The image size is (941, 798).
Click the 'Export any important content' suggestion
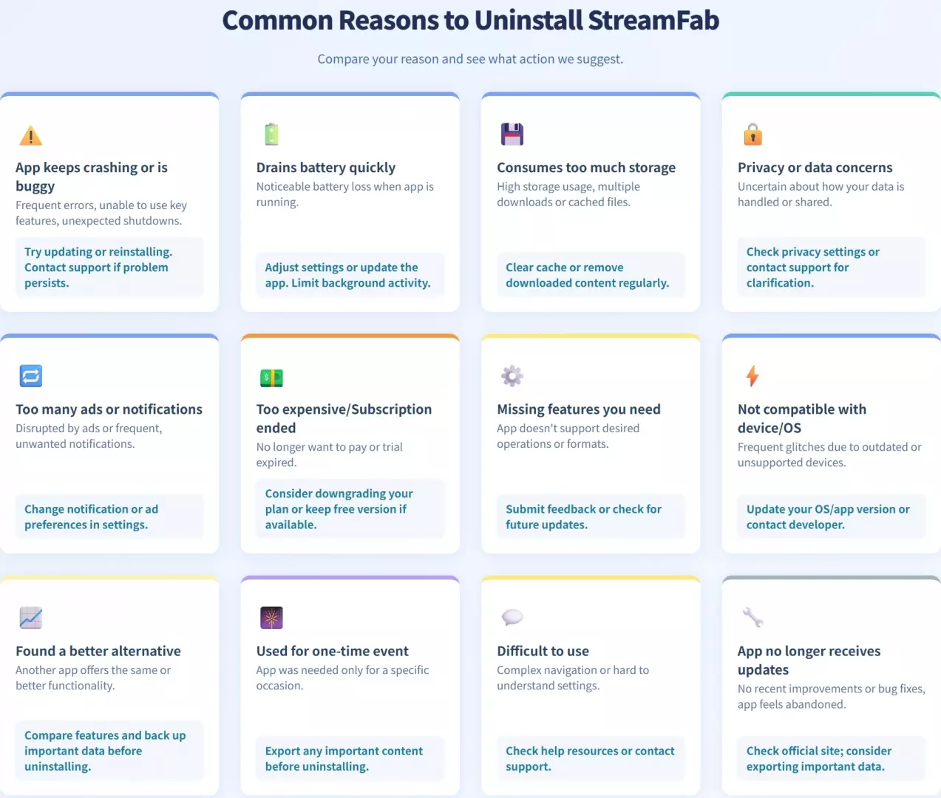point(350,758)
